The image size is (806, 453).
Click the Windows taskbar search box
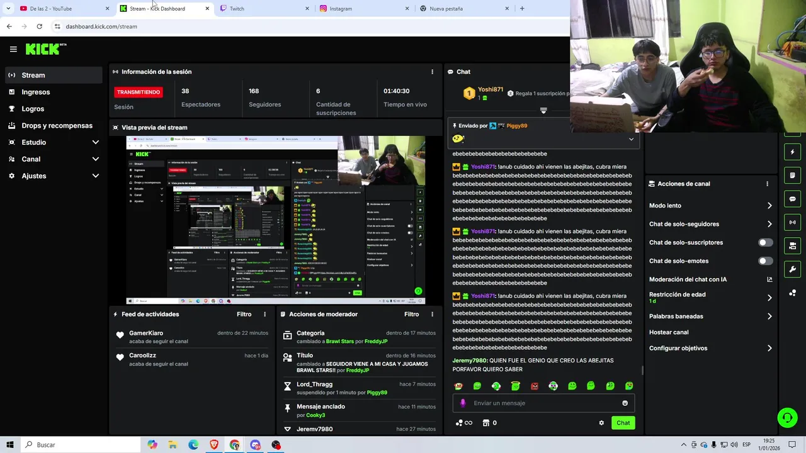click(x=80, y=445)
